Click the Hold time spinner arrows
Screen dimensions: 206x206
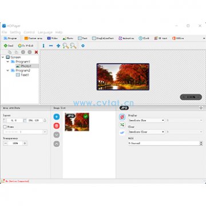tap(201, 143)
